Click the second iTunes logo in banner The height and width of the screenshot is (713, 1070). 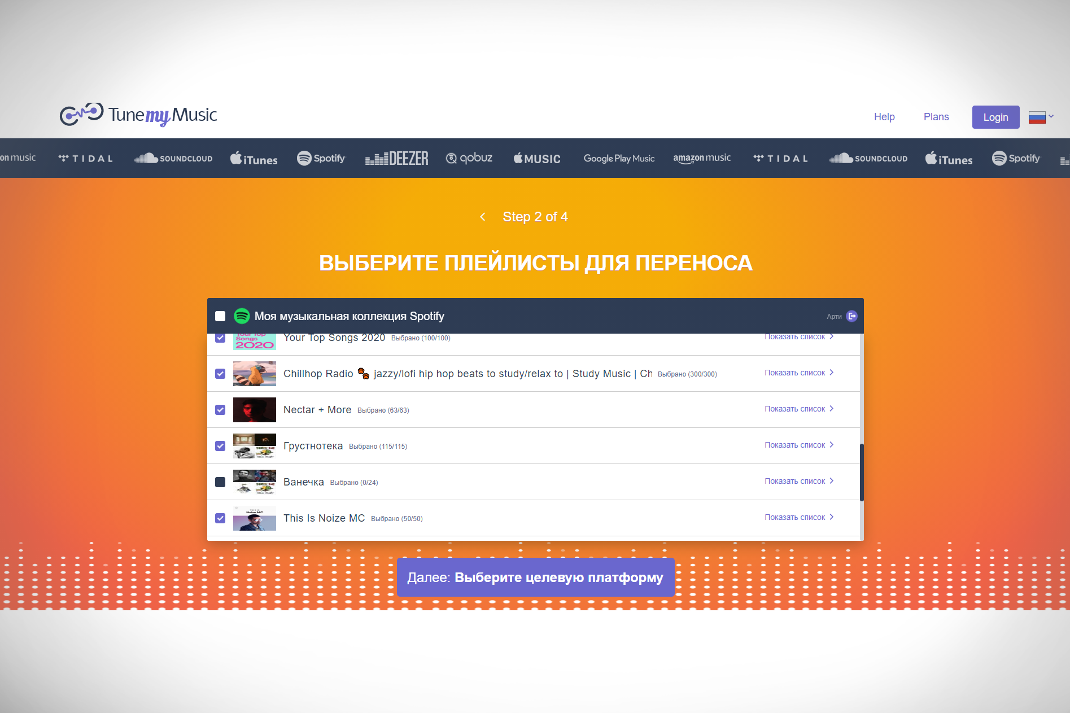(x=949, y=159)
